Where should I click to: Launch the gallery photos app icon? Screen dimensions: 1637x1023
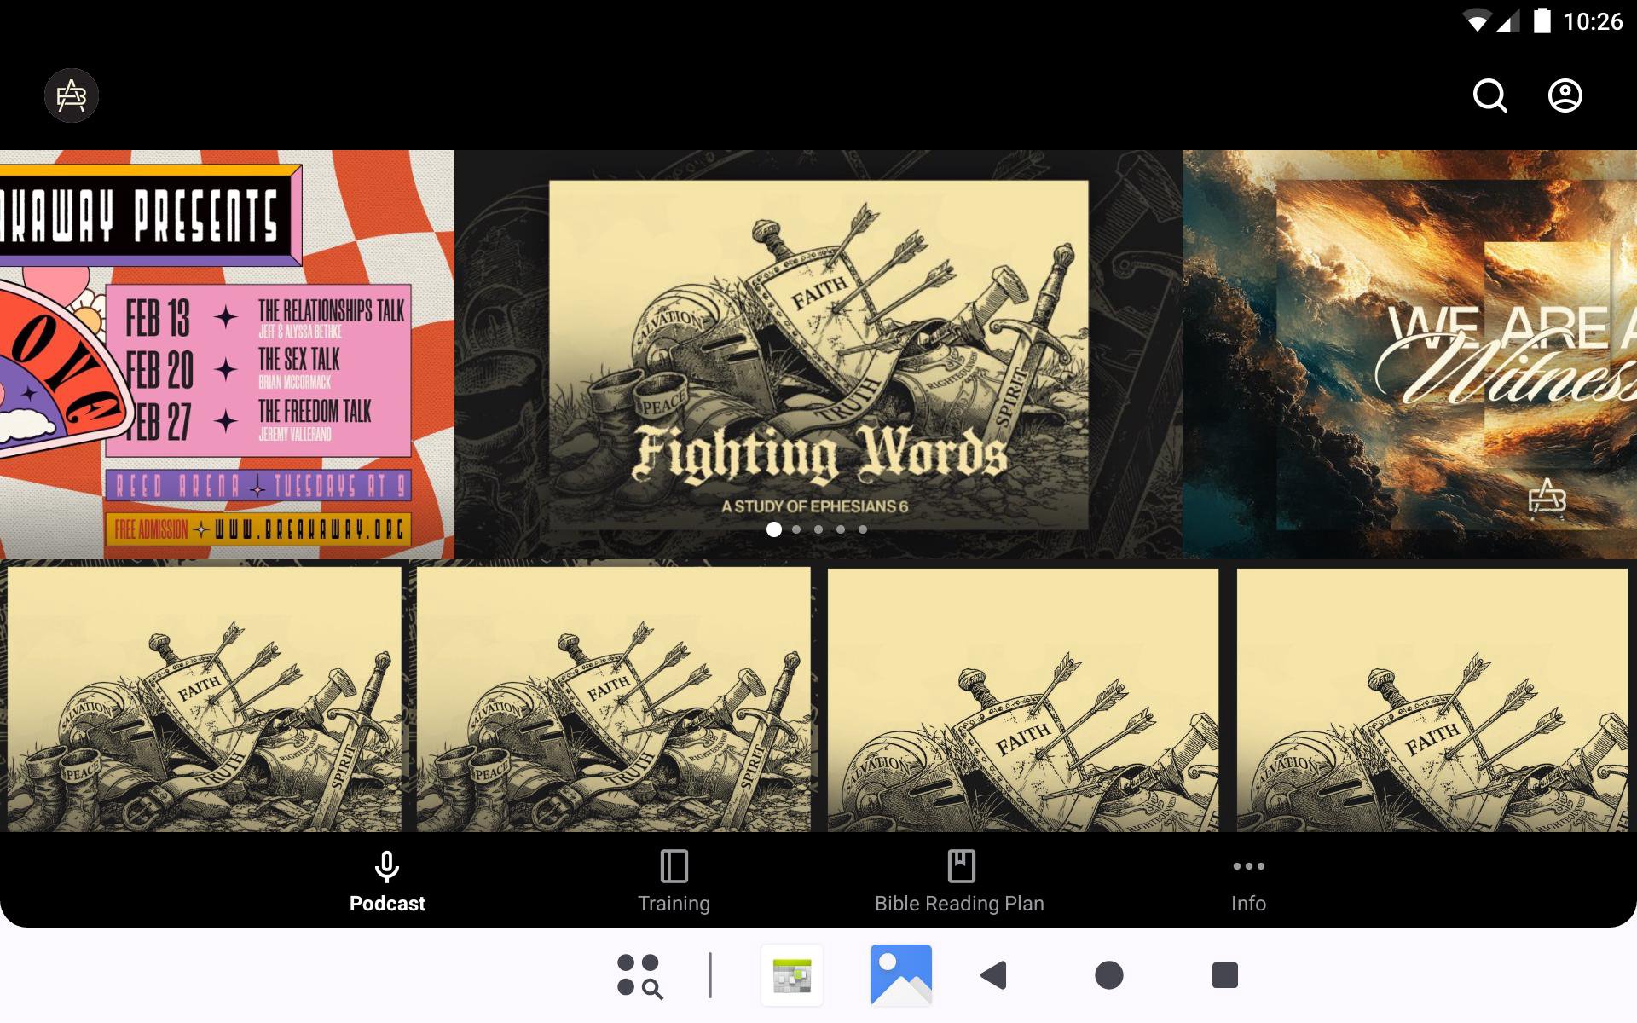900,974
